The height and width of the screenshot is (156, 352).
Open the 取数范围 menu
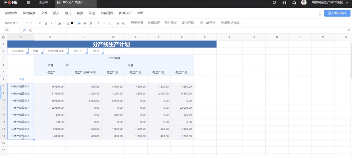[x=107, y=13]
